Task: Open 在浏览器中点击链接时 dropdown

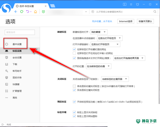Action: coord(110,38)
